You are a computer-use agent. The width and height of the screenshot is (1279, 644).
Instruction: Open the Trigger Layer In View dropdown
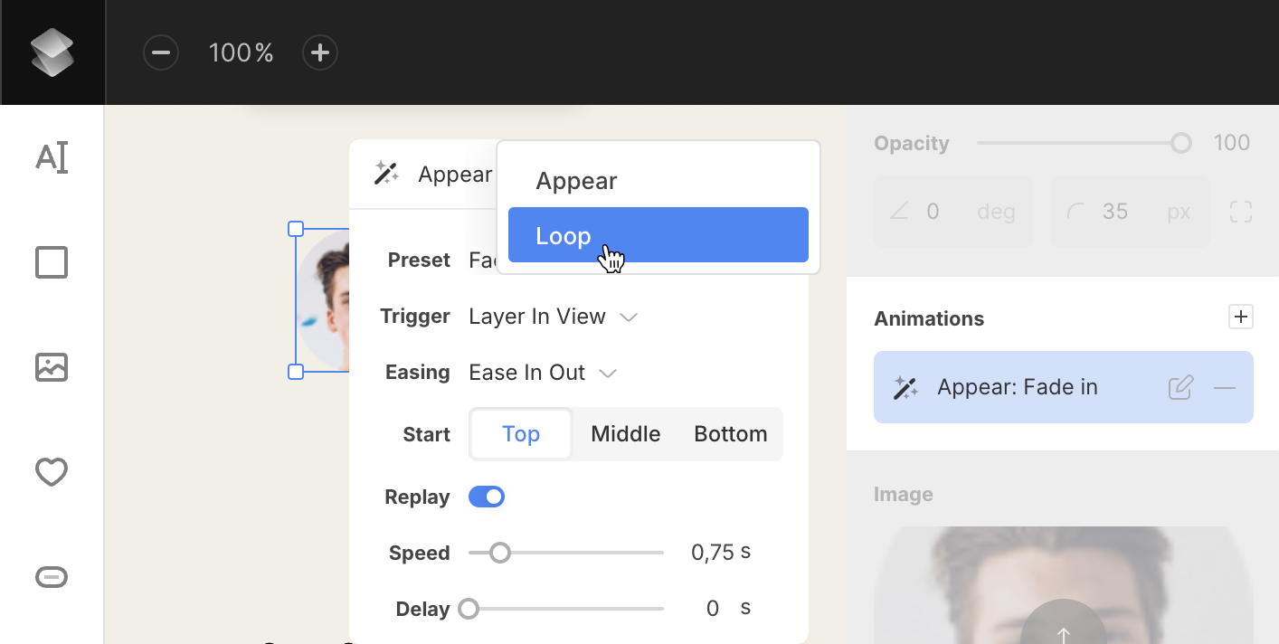pyautogui.click(x=554, y=317)
